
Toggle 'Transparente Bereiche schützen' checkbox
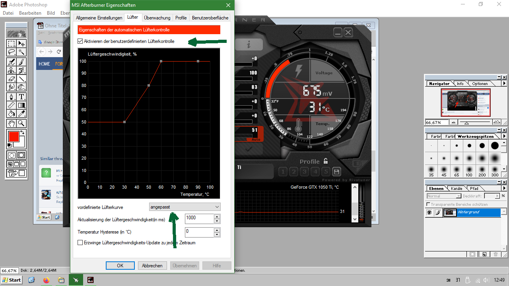coord(428,204)
